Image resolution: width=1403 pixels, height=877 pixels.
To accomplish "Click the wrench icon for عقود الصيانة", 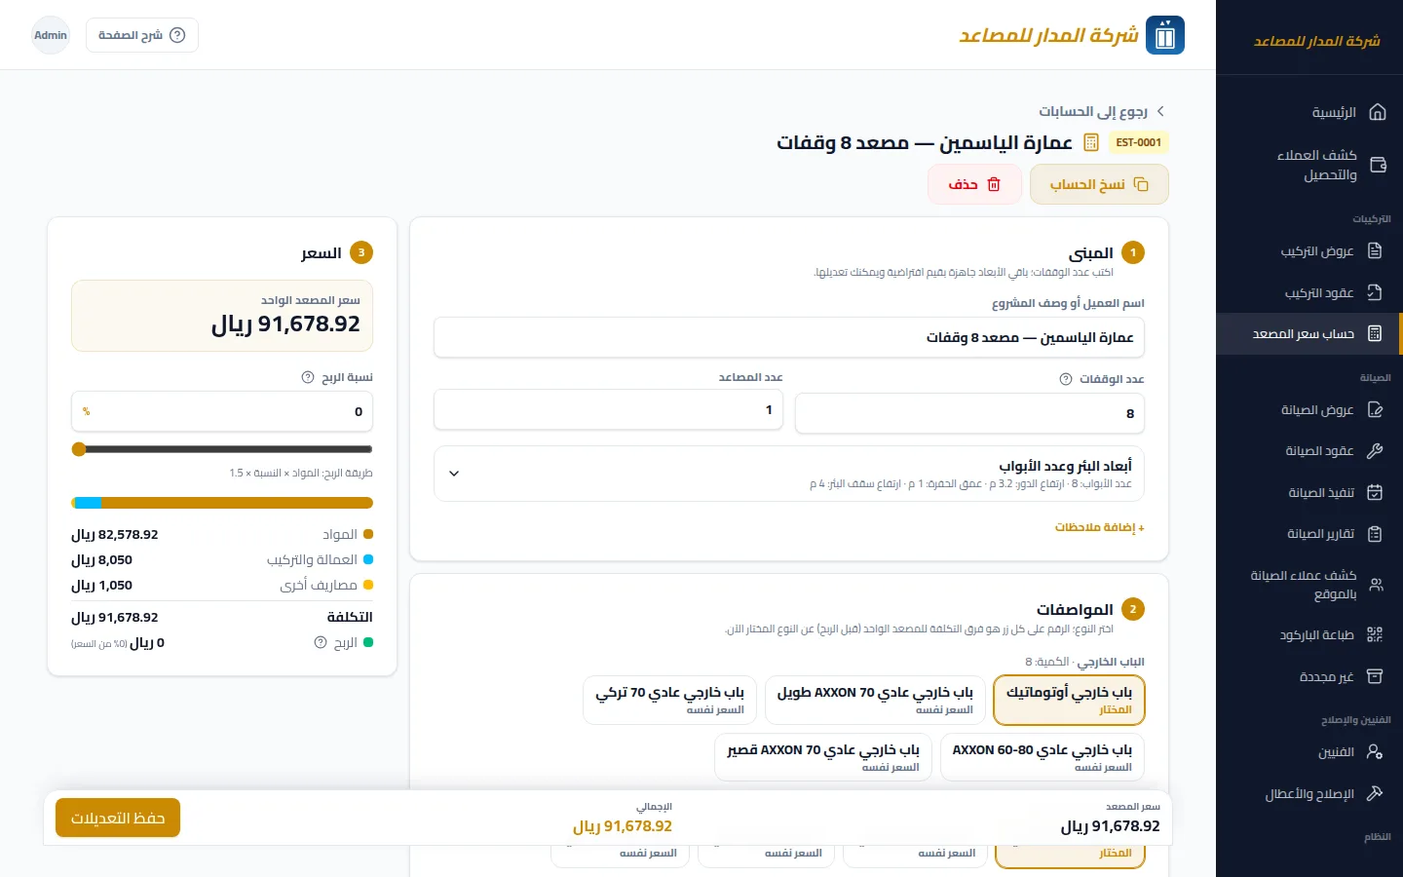I will [x=1375, y=451].
